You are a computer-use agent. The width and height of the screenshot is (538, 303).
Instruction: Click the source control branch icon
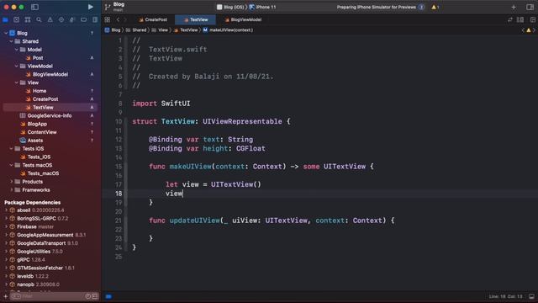point(108,7)
